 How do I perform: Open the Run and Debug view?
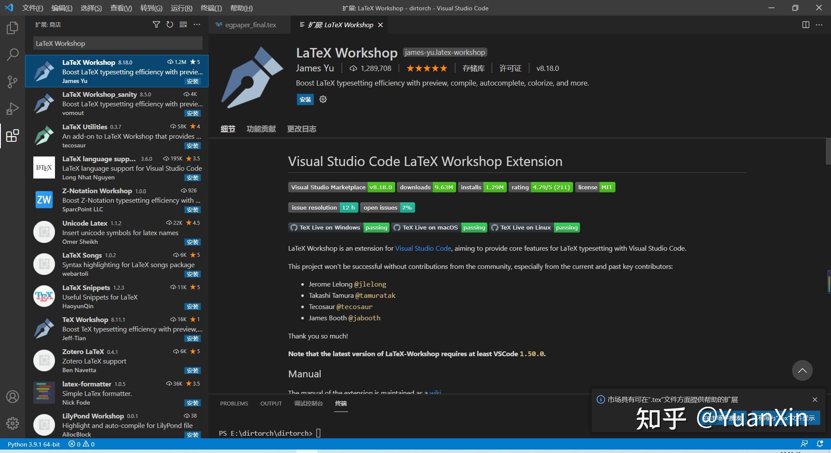tap(12, 108)
